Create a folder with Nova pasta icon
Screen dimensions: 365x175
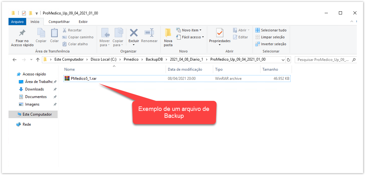(168, 33)
